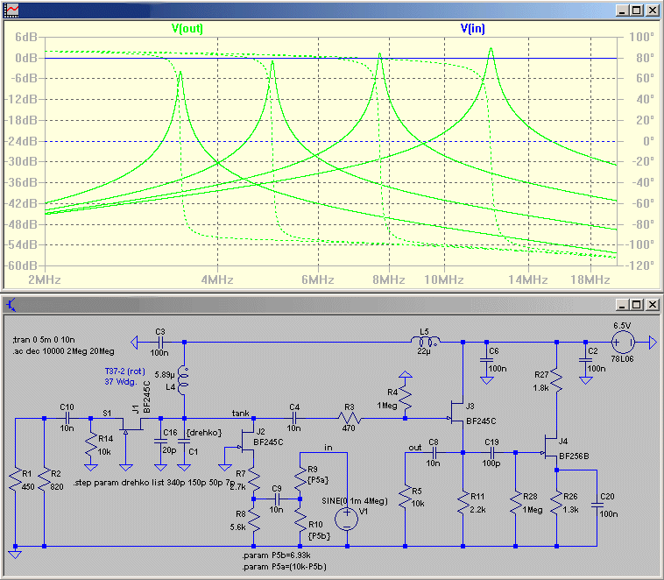Click the L4 5.89µ inductor symbol
The width and height of the screenshot is (664, 580).
pos(185,380)
